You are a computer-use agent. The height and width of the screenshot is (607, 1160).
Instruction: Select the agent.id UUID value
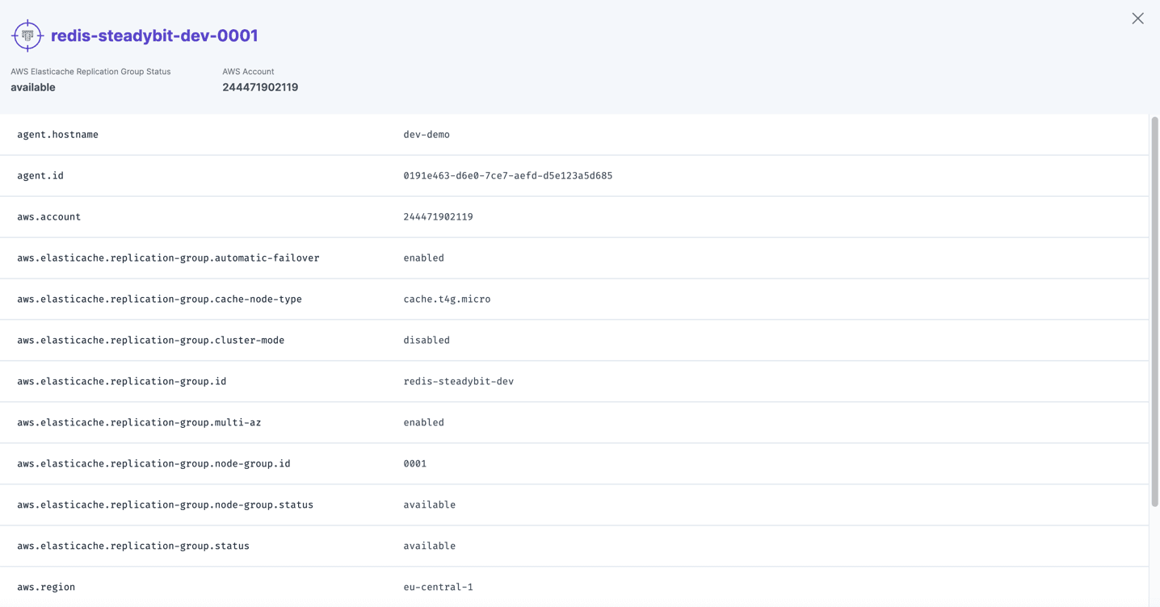click(x=507, y=176)
